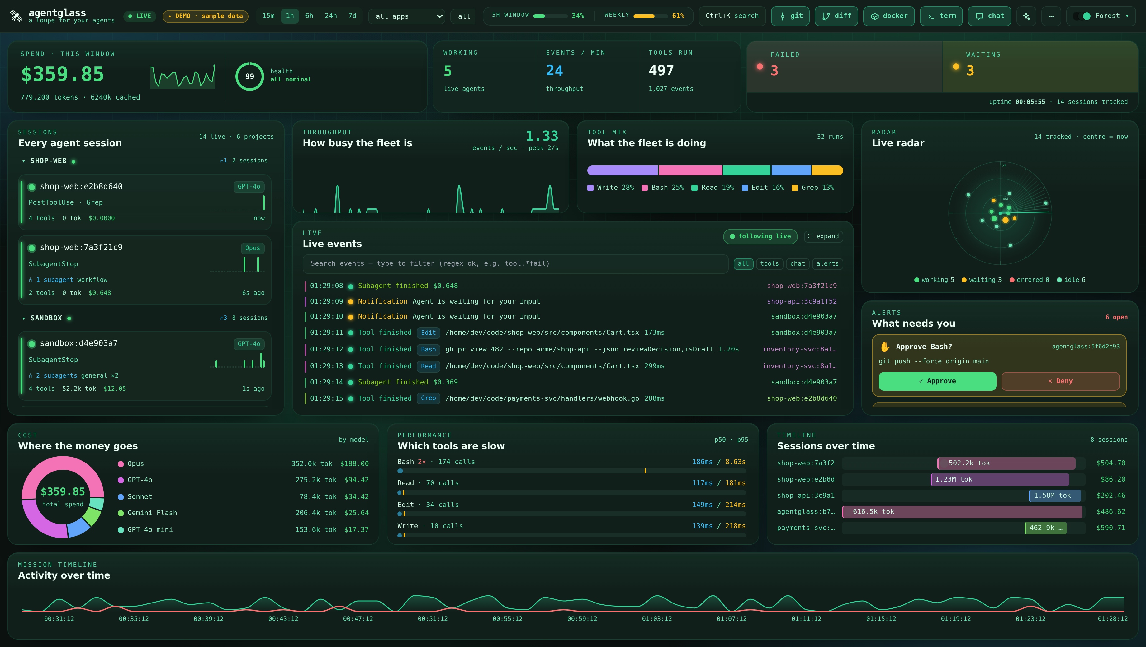Viewport: 1146px width, 647px height.
Task: Click the spend sparkline chart
Action: pyautogui.click(x=182, y=77)
